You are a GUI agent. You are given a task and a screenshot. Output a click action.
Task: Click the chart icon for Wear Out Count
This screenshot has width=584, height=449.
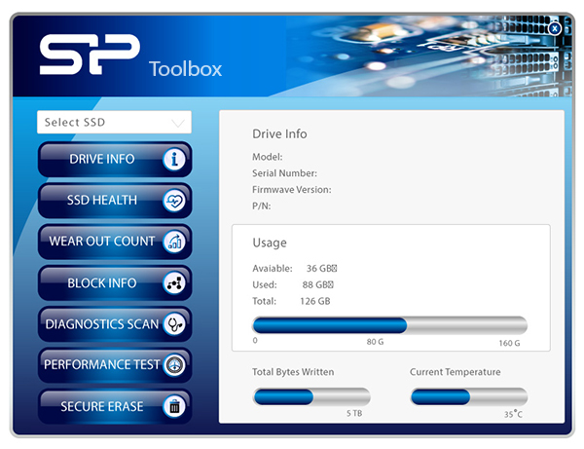tap(174, 242)
